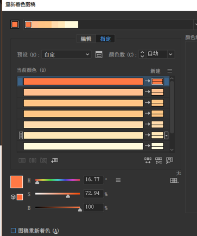Click the find color in artwork magnifier icon
This screenshot has width=197, height=236.
(x=169, y=160)
